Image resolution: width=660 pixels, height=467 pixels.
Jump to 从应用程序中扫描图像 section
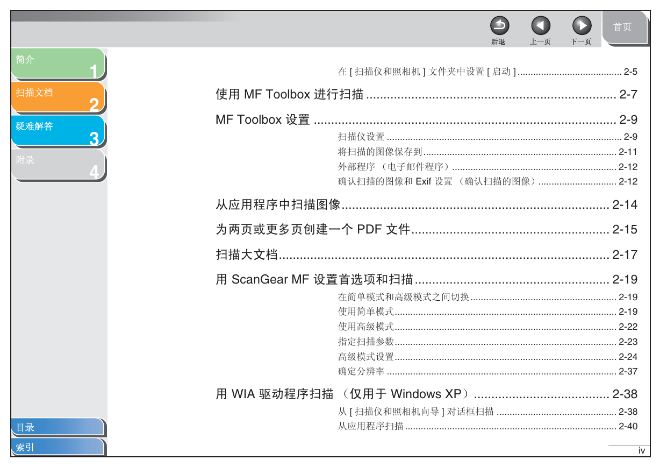[x=426, y=204]
